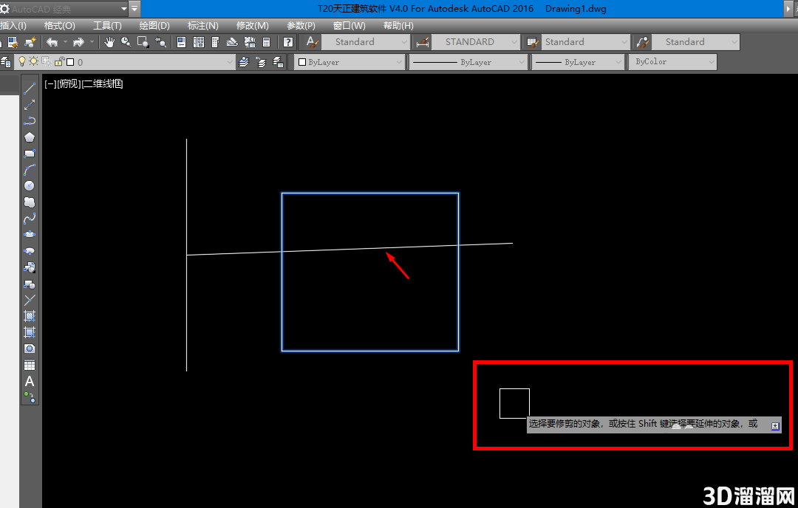
Task: Click Make Object's Layer Current icon
Action: (244, 62)
